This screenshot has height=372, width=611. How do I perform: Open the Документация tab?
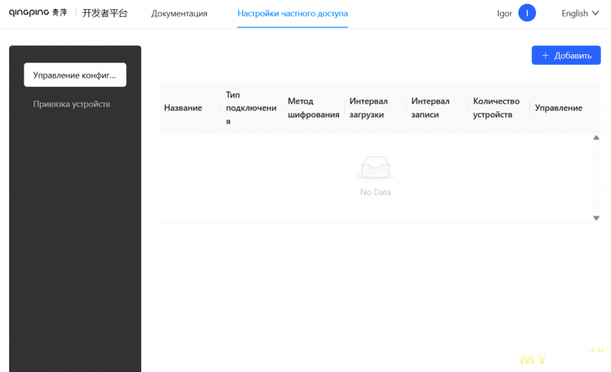pyautogui.click(x=179, y=14)
